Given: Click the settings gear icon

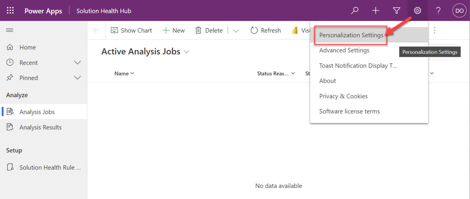Looking at the screenshot, I should coord(417,11).
